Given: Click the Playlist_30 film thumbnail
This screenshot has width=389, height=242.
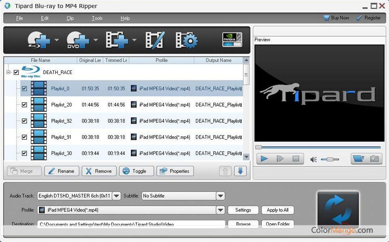Looking at the screenshot, I should pos(39,153).
